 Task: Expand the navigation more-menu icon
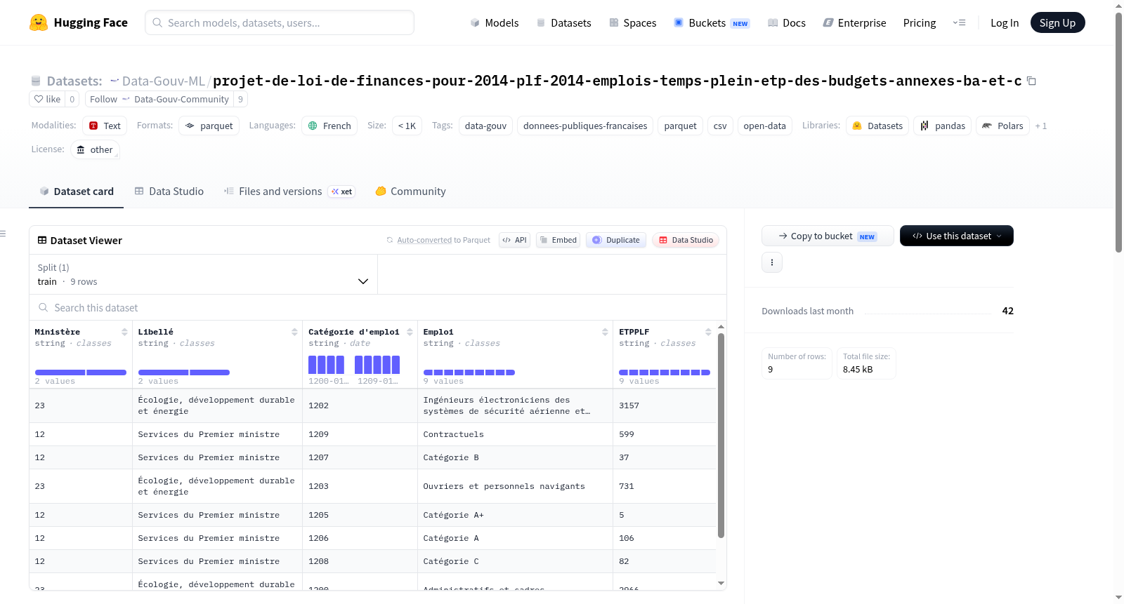[x=959, y=22]
